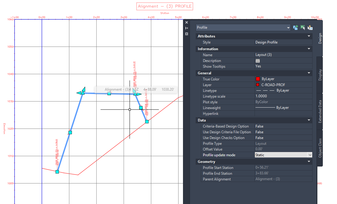The image size is (337, 204).
Task: Click the Auto-hide toggle on the Properties palette
Action: pyautogui.click(x=186, y=28)
